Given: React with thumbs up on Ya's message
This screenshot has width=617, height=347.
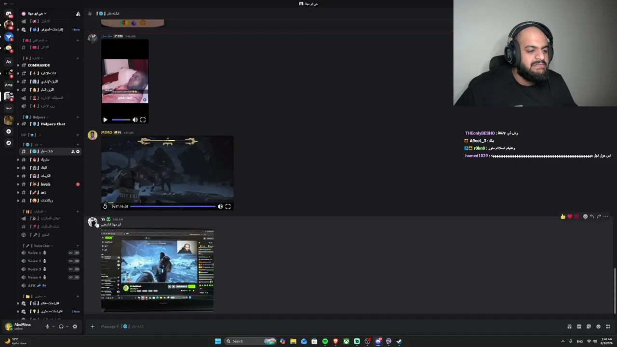Looking at the screenshot, I should [x=563, y=216].
